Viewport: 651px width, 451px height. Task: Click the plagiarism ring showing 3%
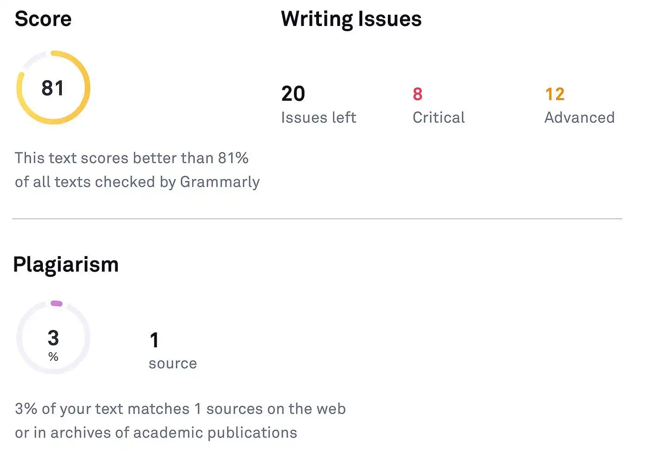coord(53,338)
